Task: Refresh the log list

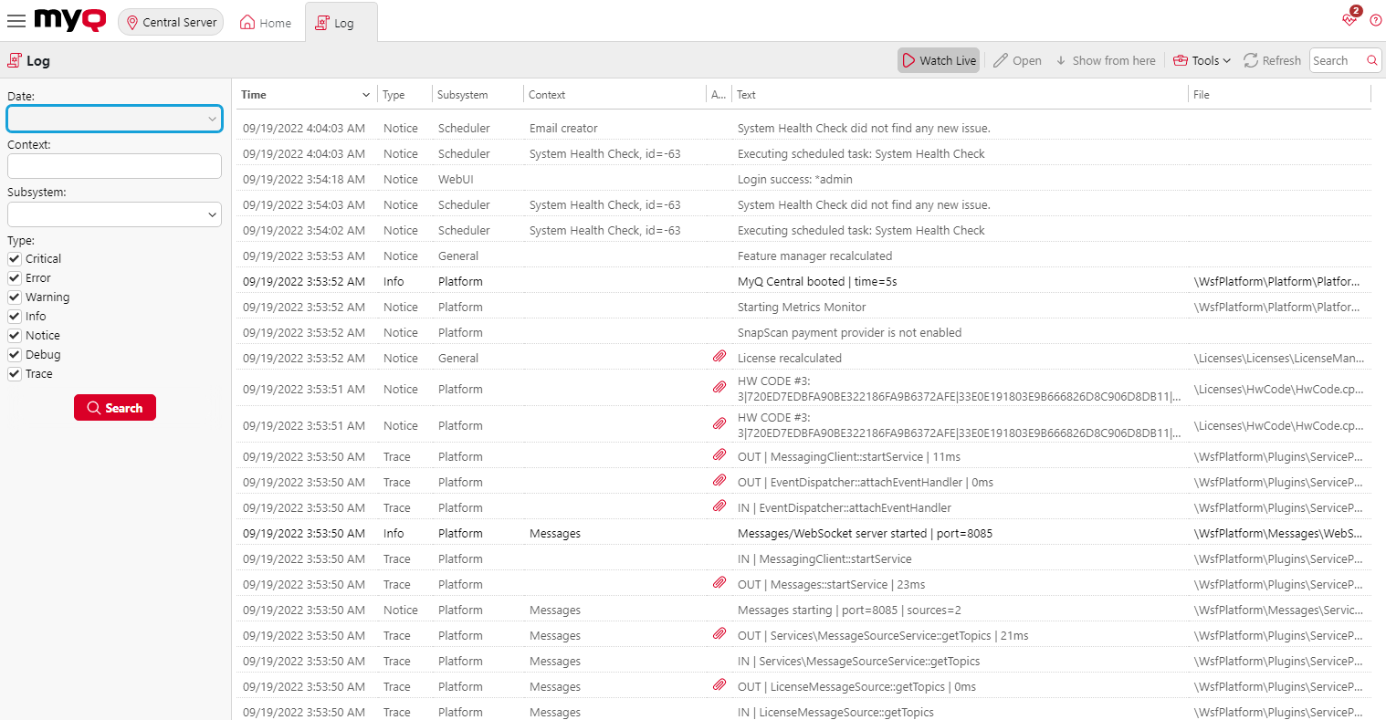Action: pos(1272,60)
